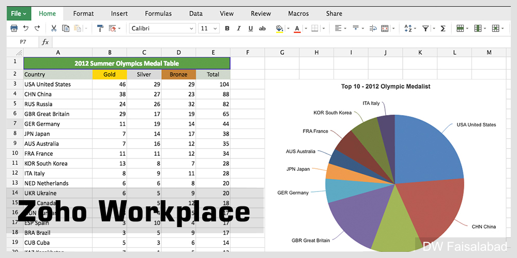This screenshot has width=517, height=258.
Task: Cut selection with the scissors icon
Action: (x=54, y=28)
